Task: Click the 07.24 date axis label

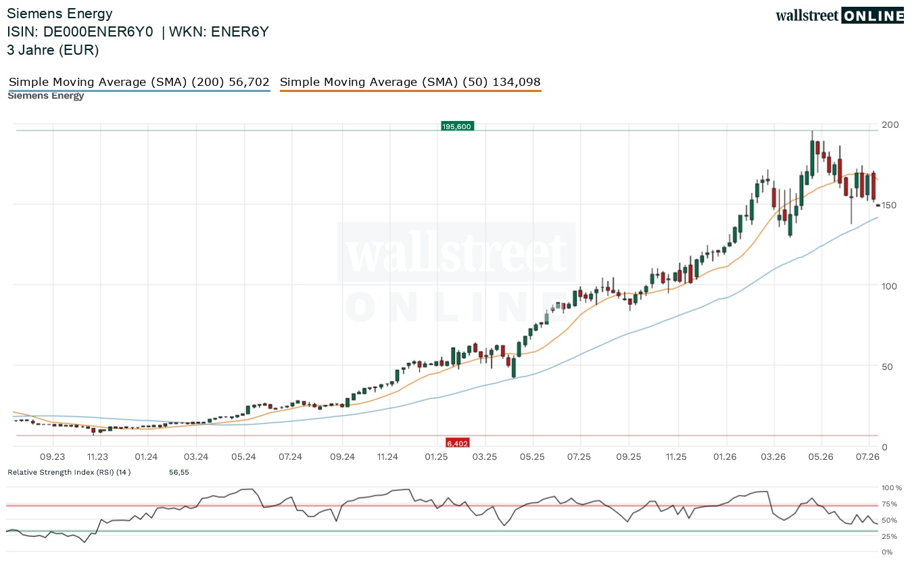Action: pos(290,457)
